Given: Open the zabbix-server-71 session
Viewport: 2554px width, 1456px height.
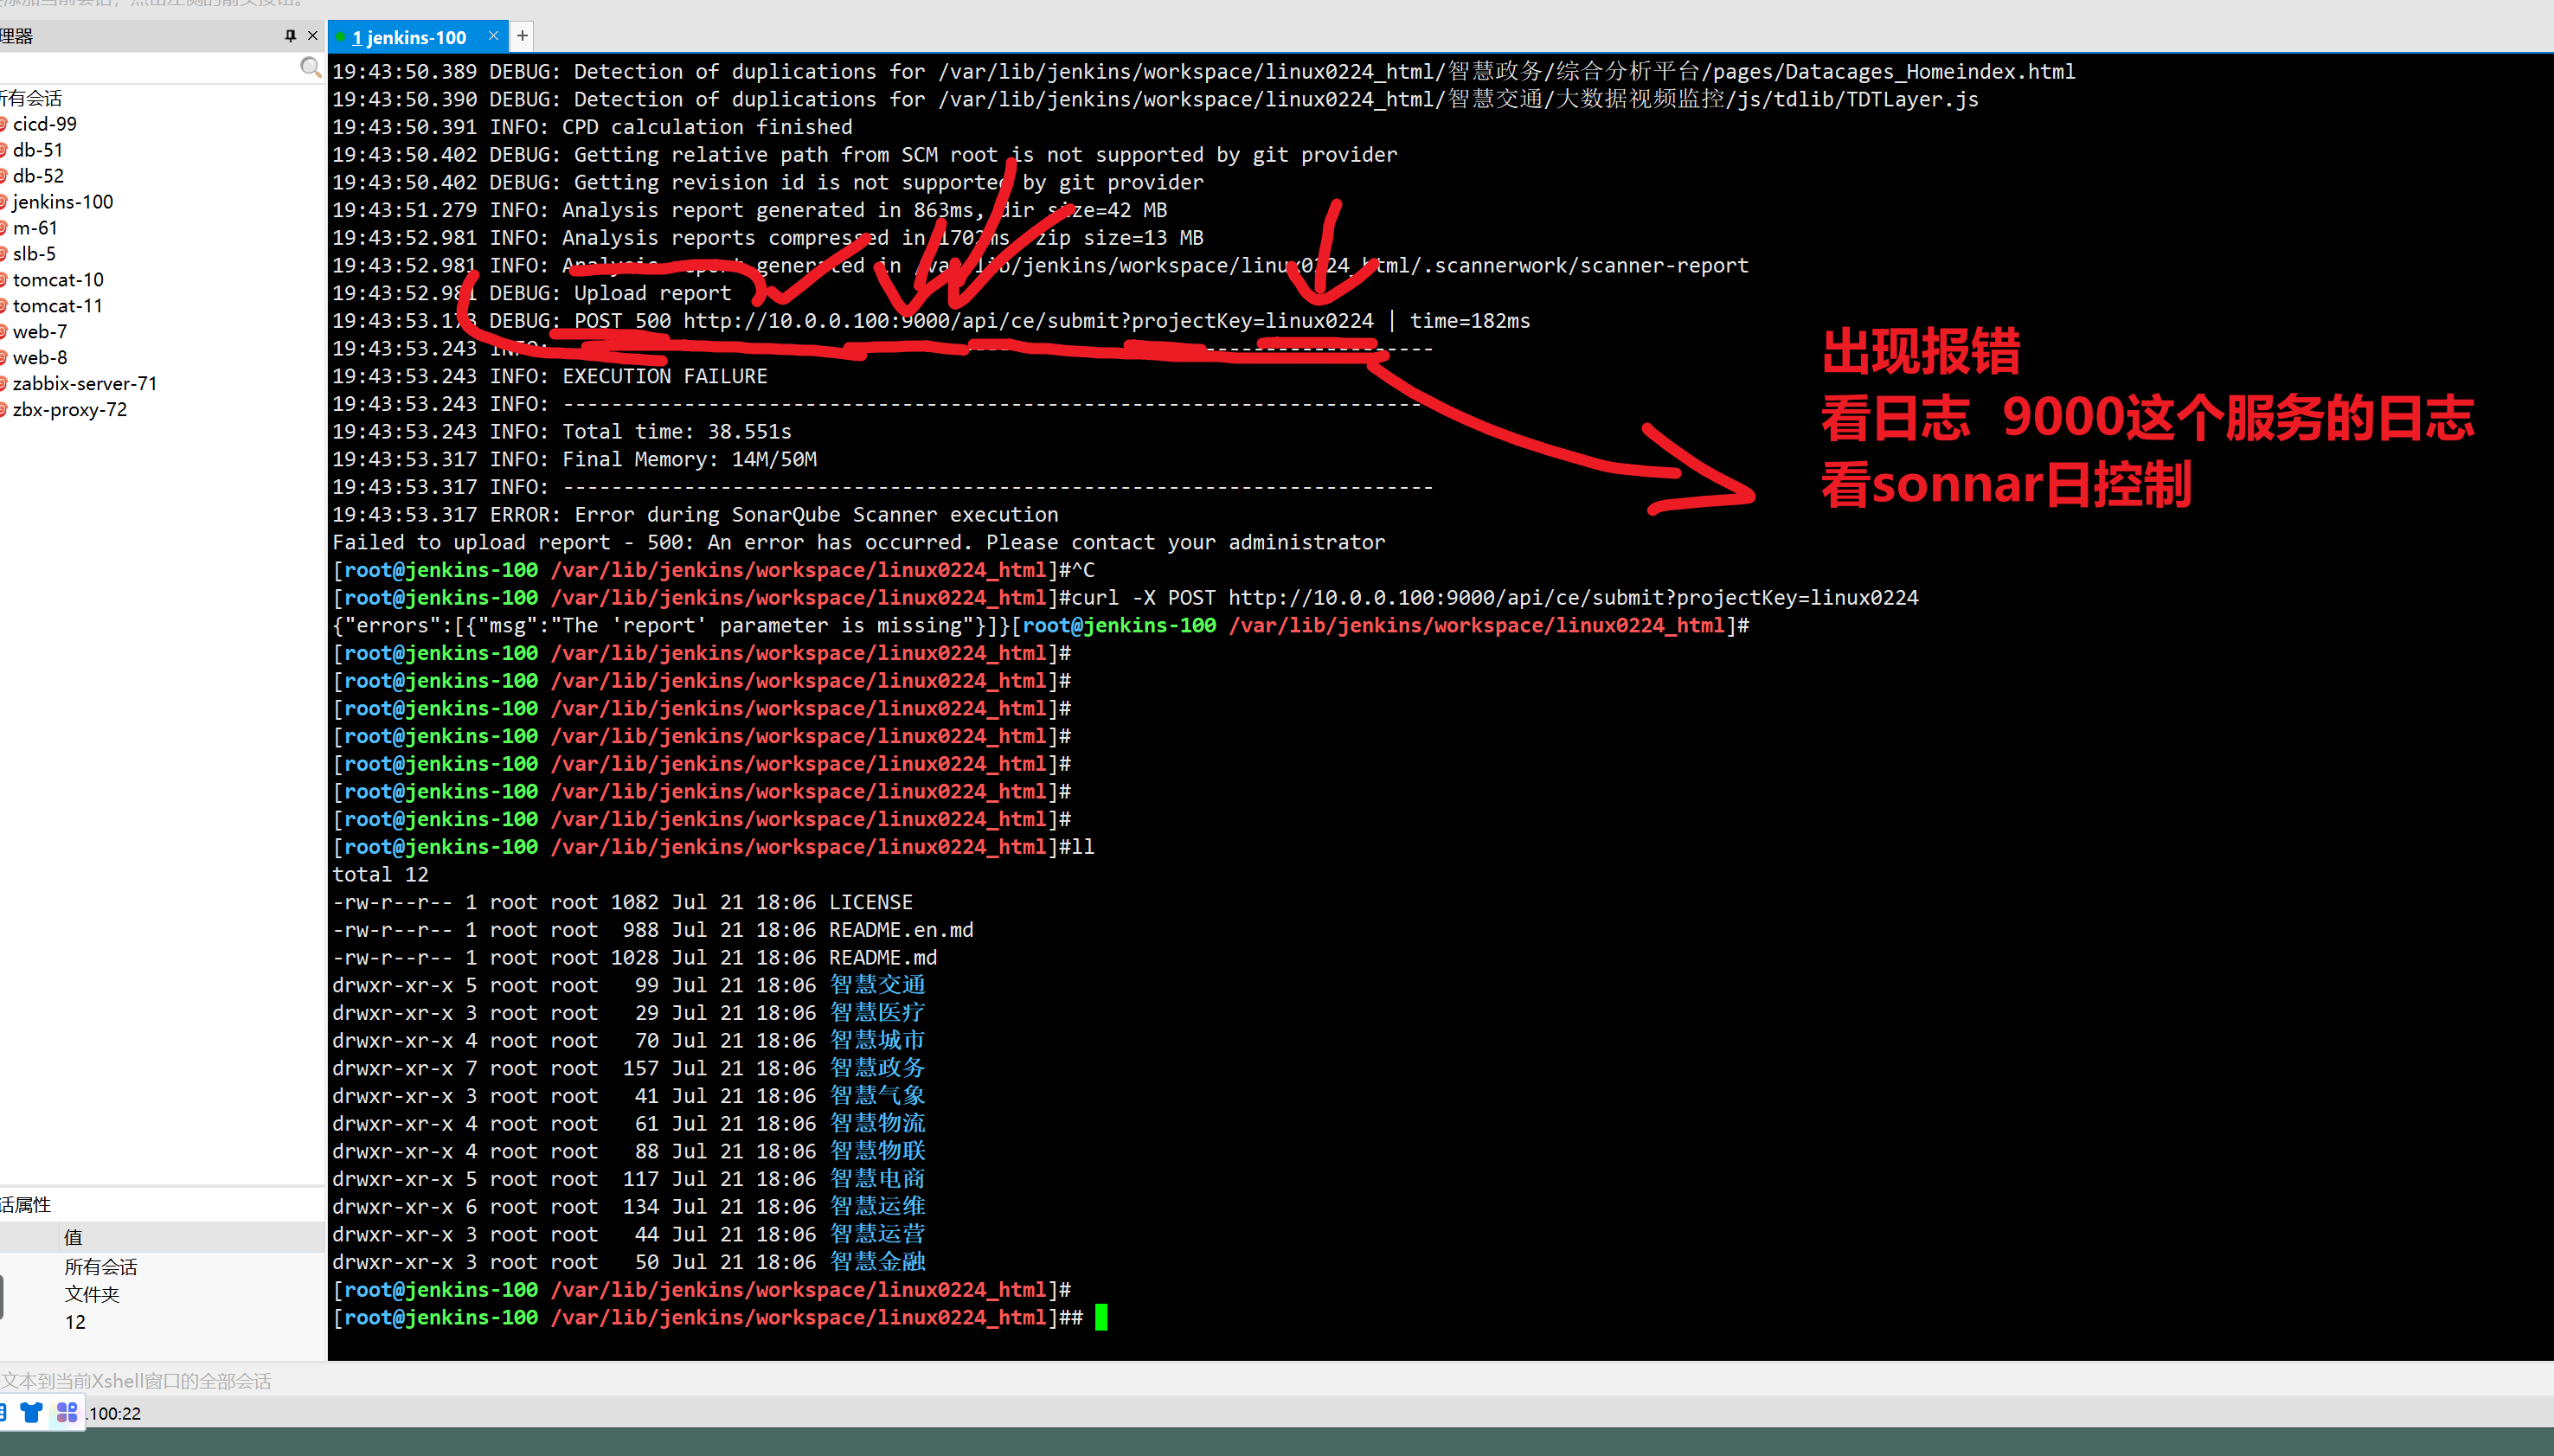Looking at the screenshot, I should click(x=84, y=384).
